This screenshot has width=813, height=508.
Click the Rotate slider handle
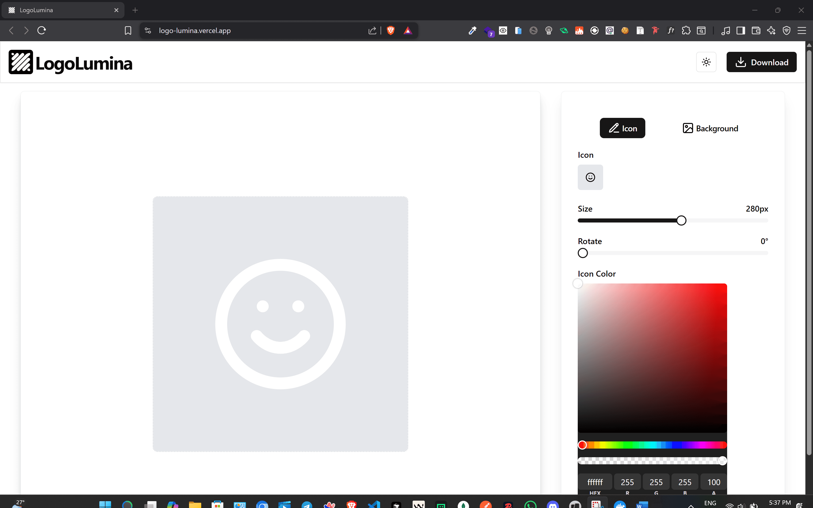point(583,253)
